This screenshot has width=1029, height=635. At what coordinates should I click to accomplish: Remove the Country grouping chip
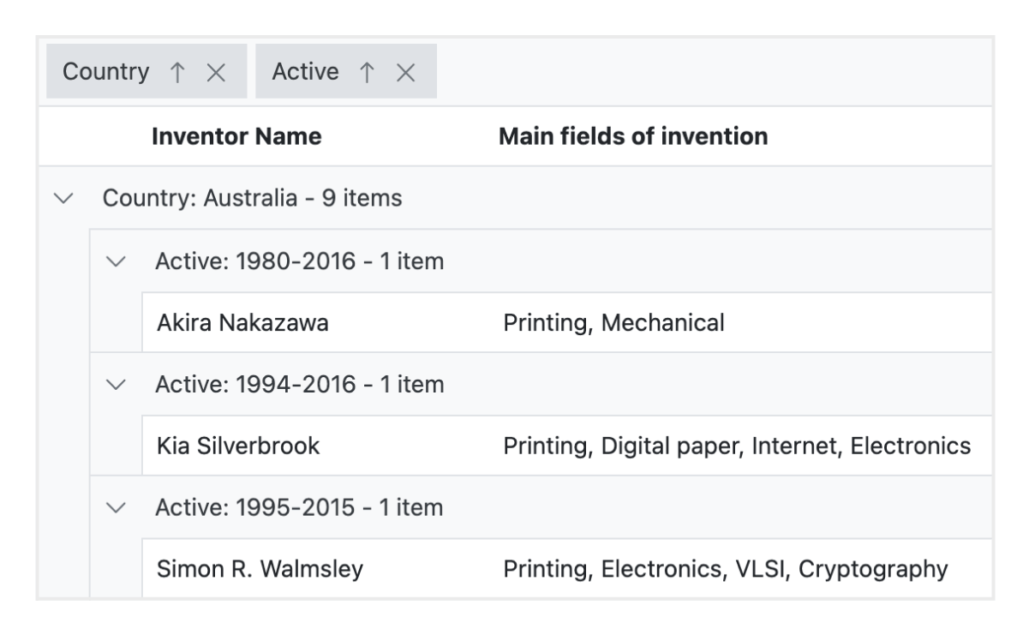[216, 73]
